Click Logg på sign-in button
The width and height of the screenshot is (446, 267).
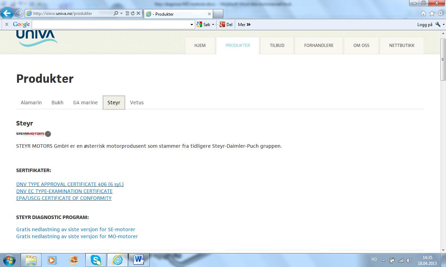point(425,24)
